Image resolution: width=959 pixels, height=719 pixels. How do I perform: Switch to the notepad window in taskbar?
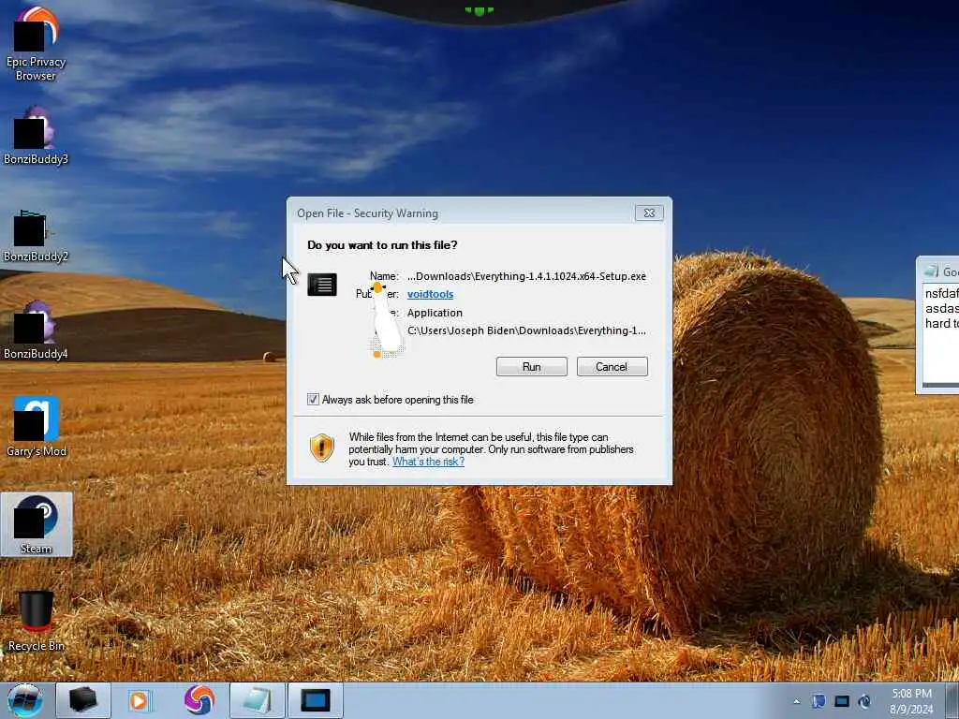tap(258, 700)
